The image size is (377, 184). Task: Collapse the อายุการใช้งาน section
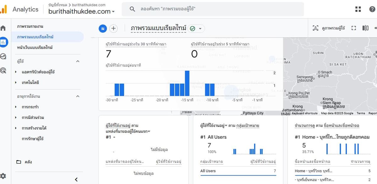click(x=78, y=96)
